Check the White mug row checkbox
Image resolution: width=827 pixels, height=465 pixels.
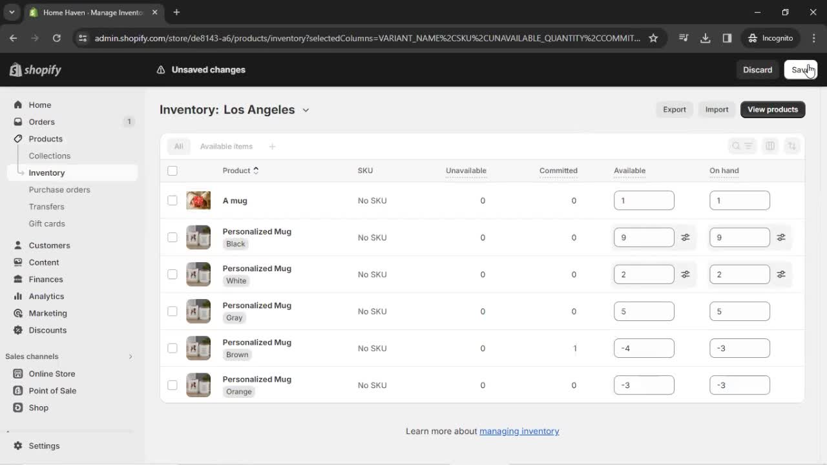click(172, 274)
